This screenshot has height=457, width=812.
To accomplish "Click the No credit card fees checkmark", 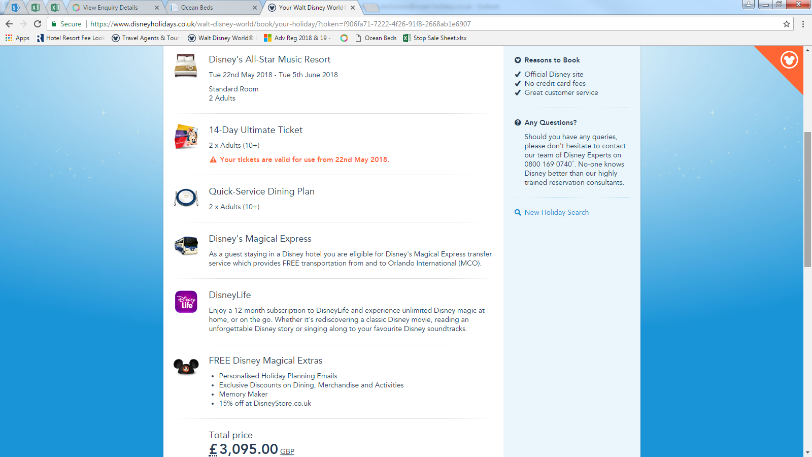I will (x=518, y=83).
